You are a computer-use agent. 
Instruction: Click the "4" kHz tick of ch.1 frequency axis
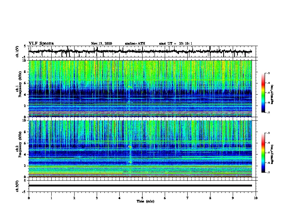point(25,95)
